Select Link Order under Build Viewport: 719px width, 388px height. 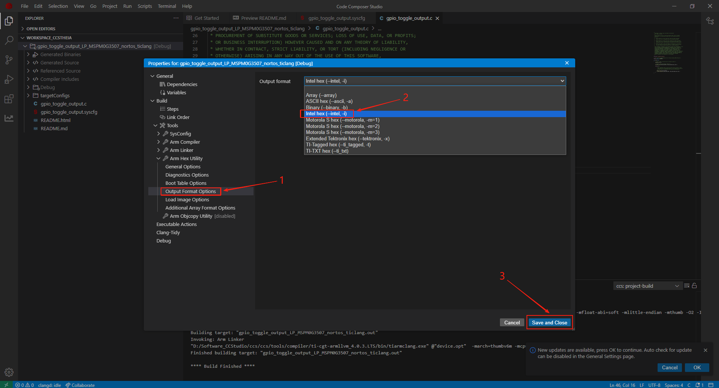[x=178, y=117]
